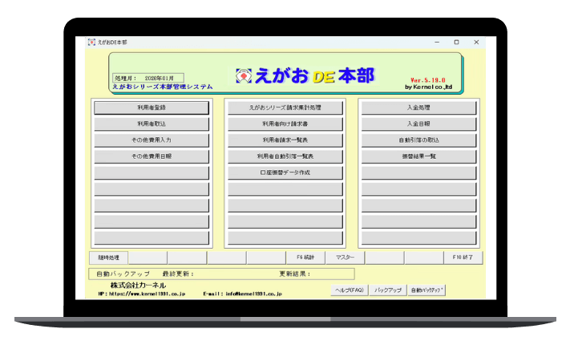Open 入金処理 screen
This screenshot has width=570, height=337.
click(x=418, y=108)
